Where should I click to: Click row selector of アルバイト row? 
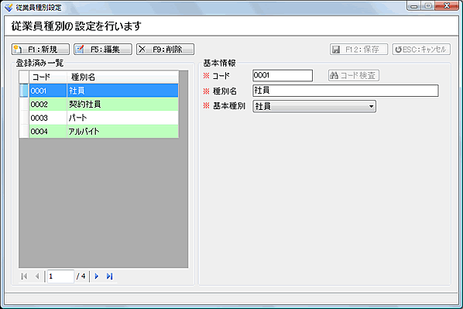point(24,132)
